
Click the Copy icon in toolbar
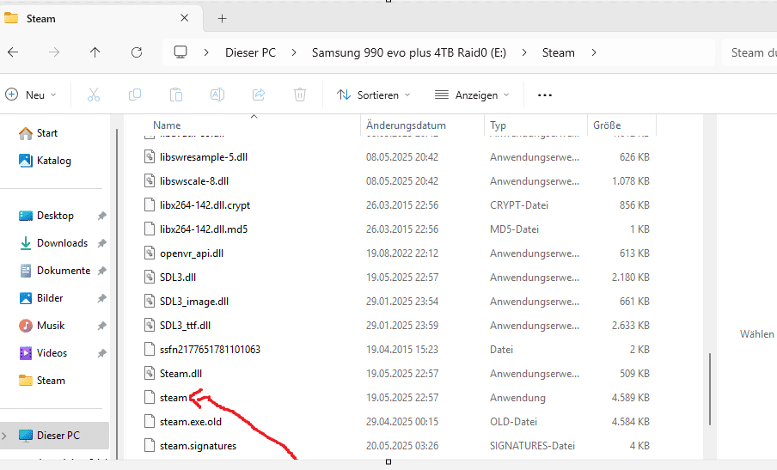click(x=135, y=95)
